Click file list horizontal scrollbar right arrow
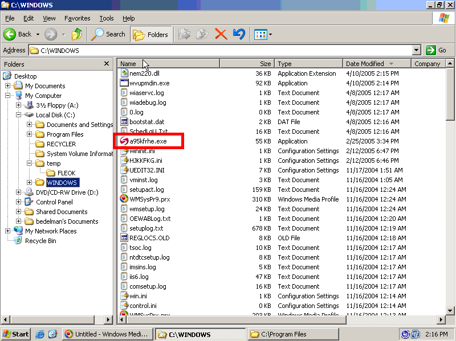456x341 pixels. tap(441, 319)
